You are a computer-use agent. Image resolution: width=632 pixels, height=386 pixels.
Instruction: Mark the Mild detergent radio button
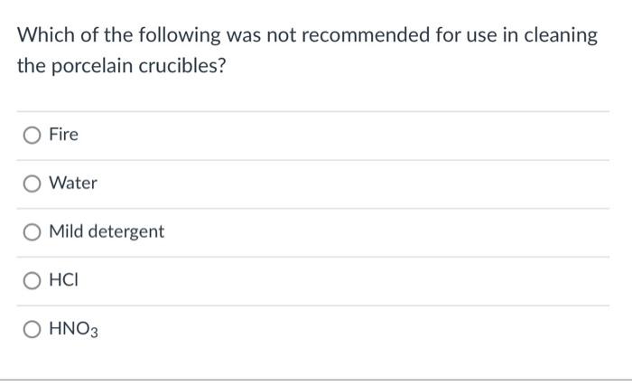[x=32, y=232]
